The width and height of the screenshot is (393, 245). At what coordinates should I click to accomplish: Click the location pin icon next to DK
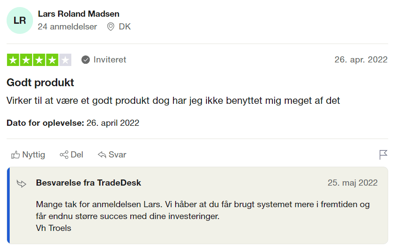[x=110, y=26]
